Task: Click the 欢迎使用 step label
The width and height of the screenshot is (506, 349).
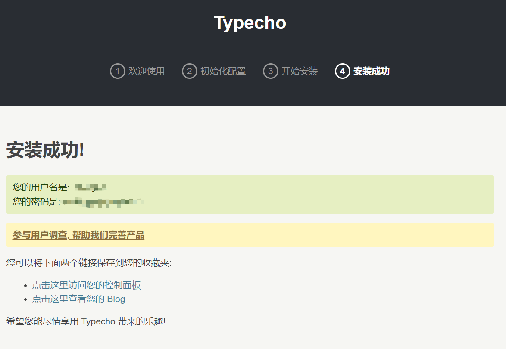Action: [x=147, y=71]
